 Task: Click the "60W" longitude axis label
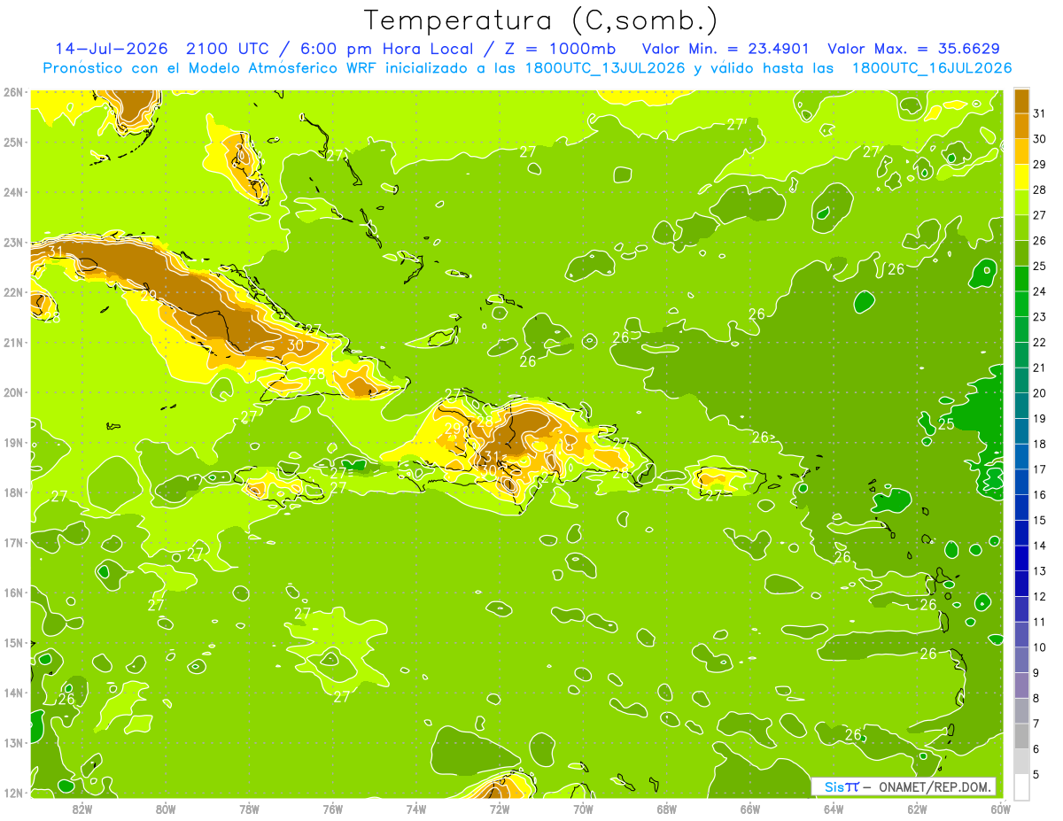pyautogui.click(x=1000, y=809)
